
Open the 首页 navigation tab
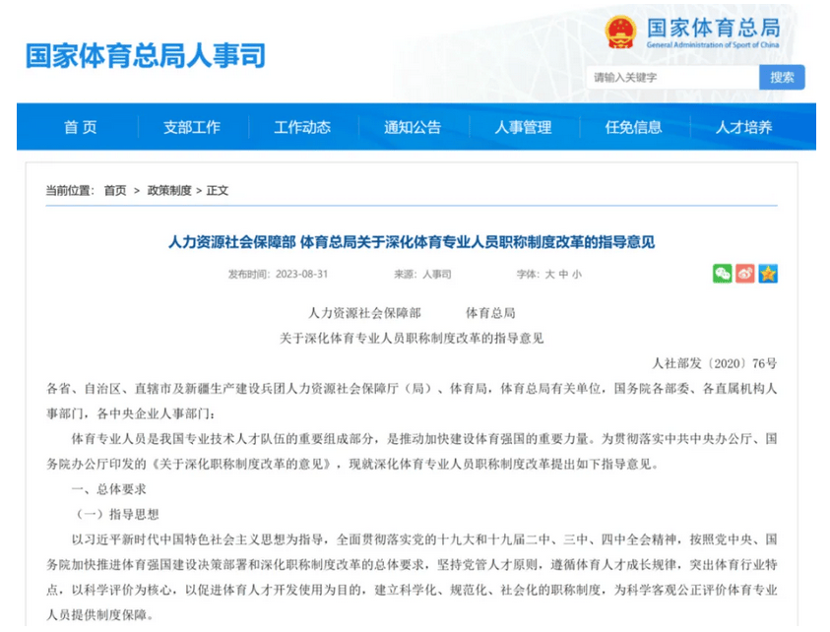tap(81, 127)
